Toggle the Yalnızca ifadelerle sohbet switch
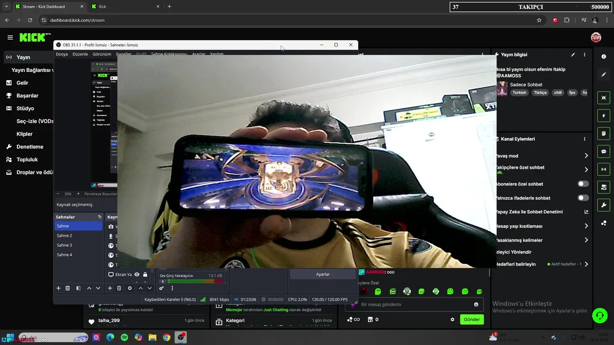Image resolution: width=614 pixels, height=345 pixels. click(583, 198)
